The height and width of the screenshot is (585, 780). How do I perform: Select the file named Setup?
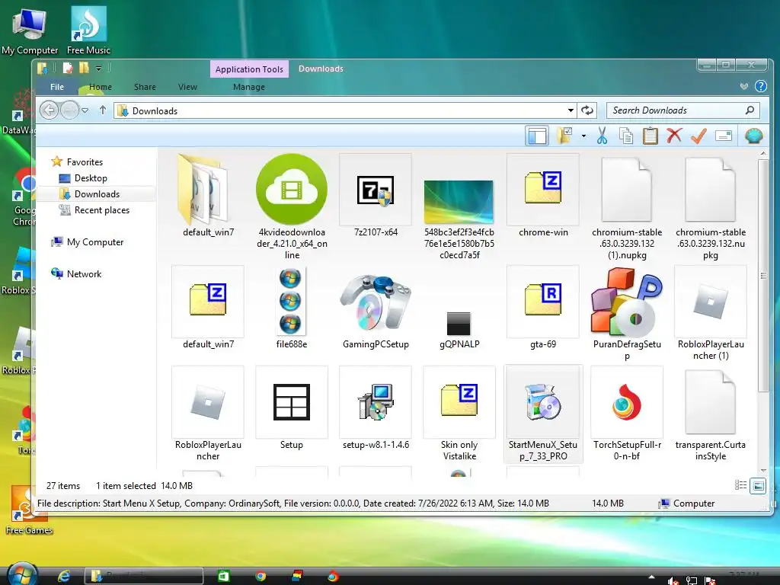(x=292, y=409)
